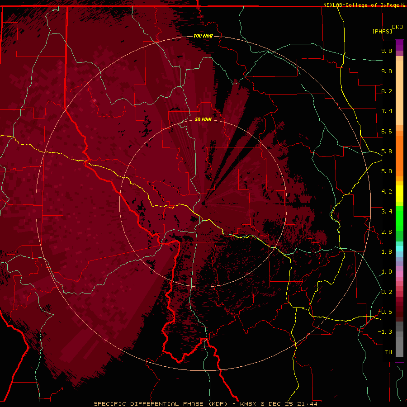Image resolution: width=407 pixels, height=407 pixels.
Task: Pick the yellow section of color bar
Action: click(x=399, y=194)
